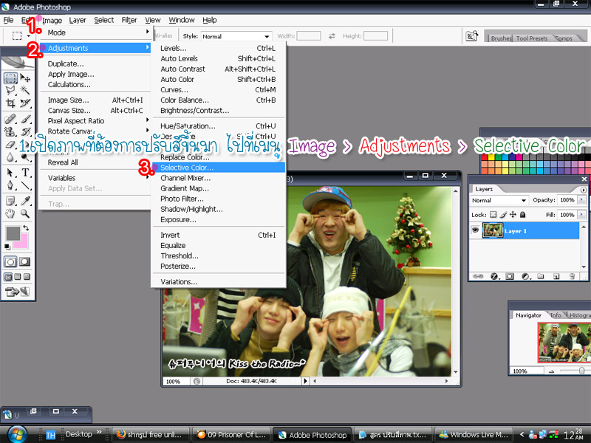Toggle lock transparent pixels
This screenshot has width=591, height=443.
click(x=493, y=215)
